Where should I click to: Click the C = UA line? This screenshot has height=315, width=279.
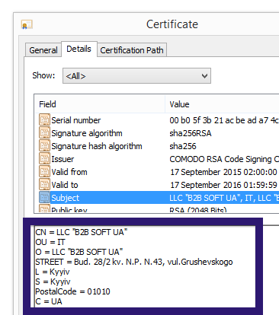[x=49, y=301]
